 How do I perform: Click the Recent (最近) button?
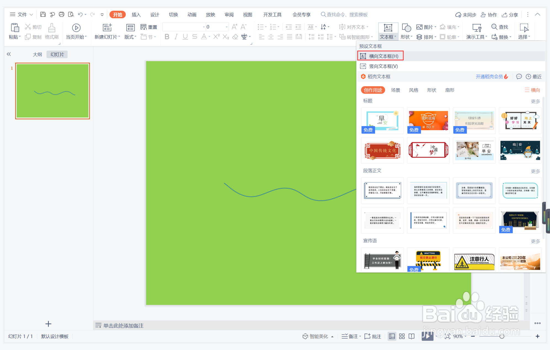[x=534, y=76]
